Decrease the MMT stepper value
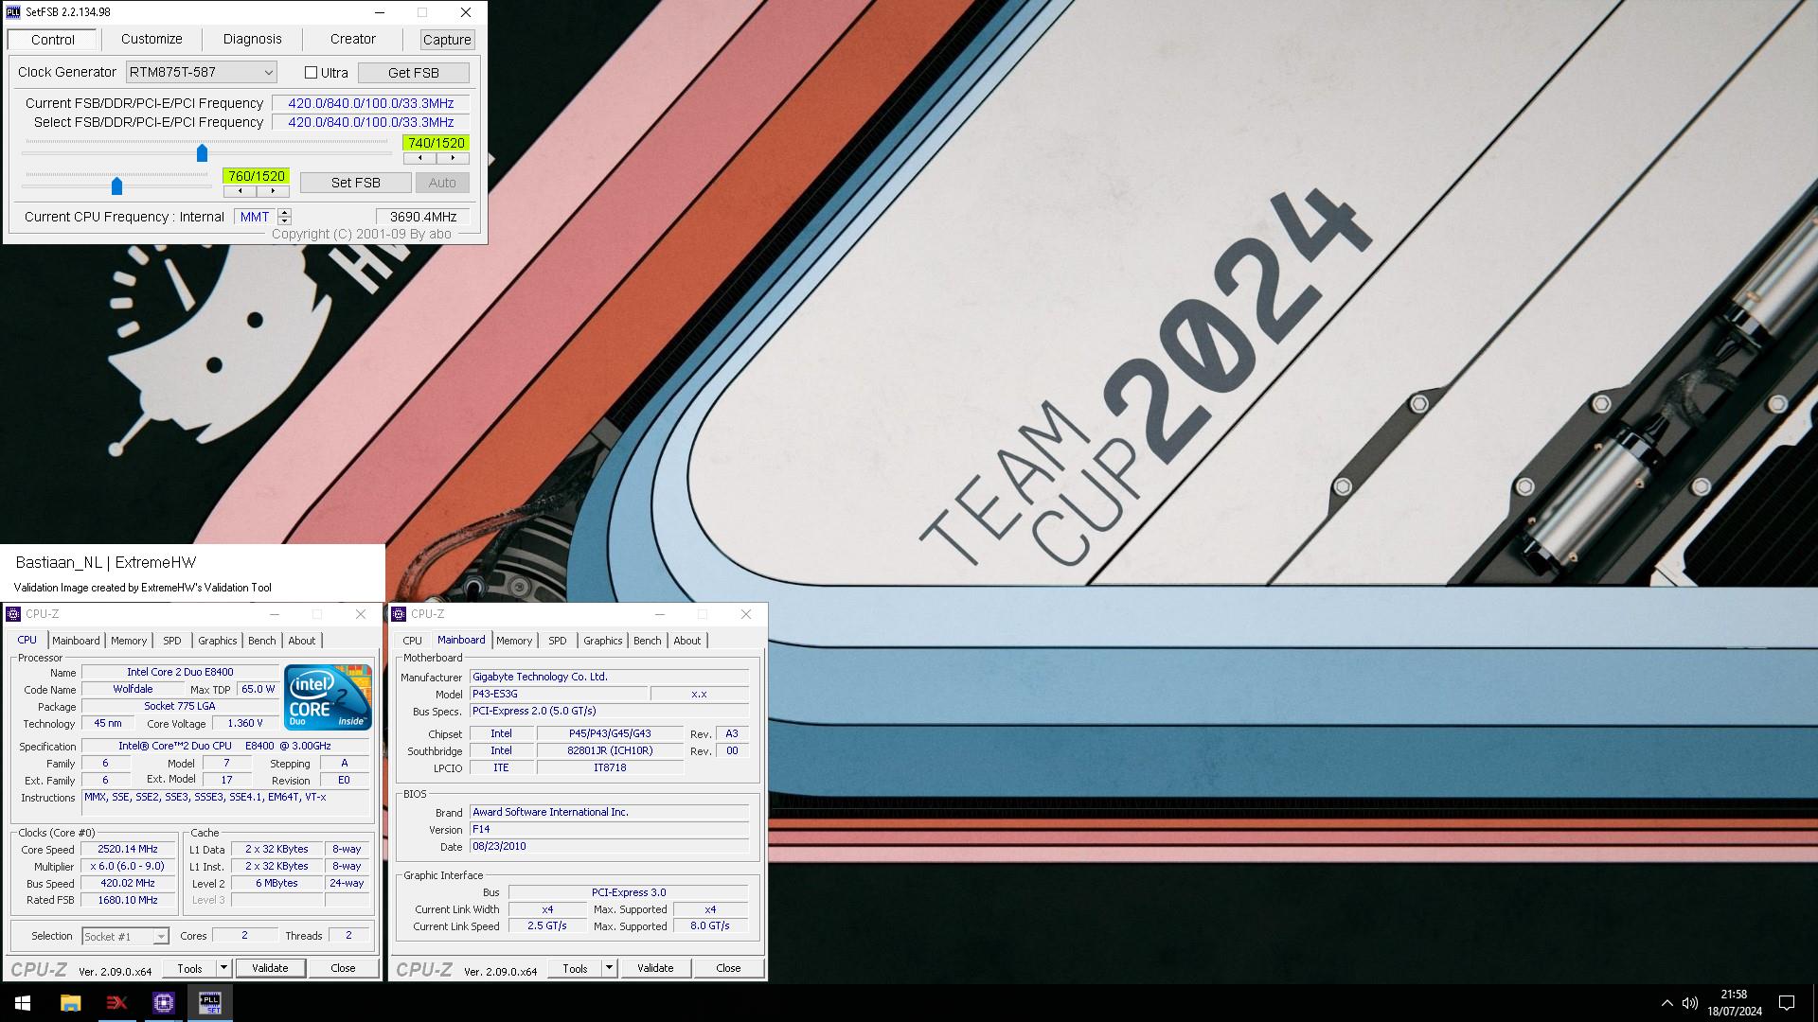The width and height of the screenshot is (1818, 1022). pyautogui.click(x=284, y=221)
